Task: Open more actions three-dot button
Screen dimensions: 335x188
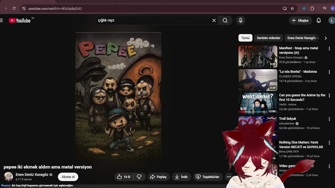Action: (x=229, y=177)
